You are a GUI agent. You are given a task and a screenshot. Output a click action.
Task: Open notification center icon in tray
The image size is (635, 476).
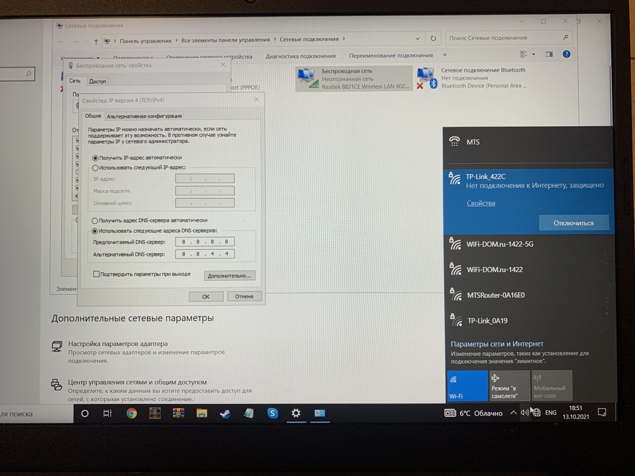[602, 412]
